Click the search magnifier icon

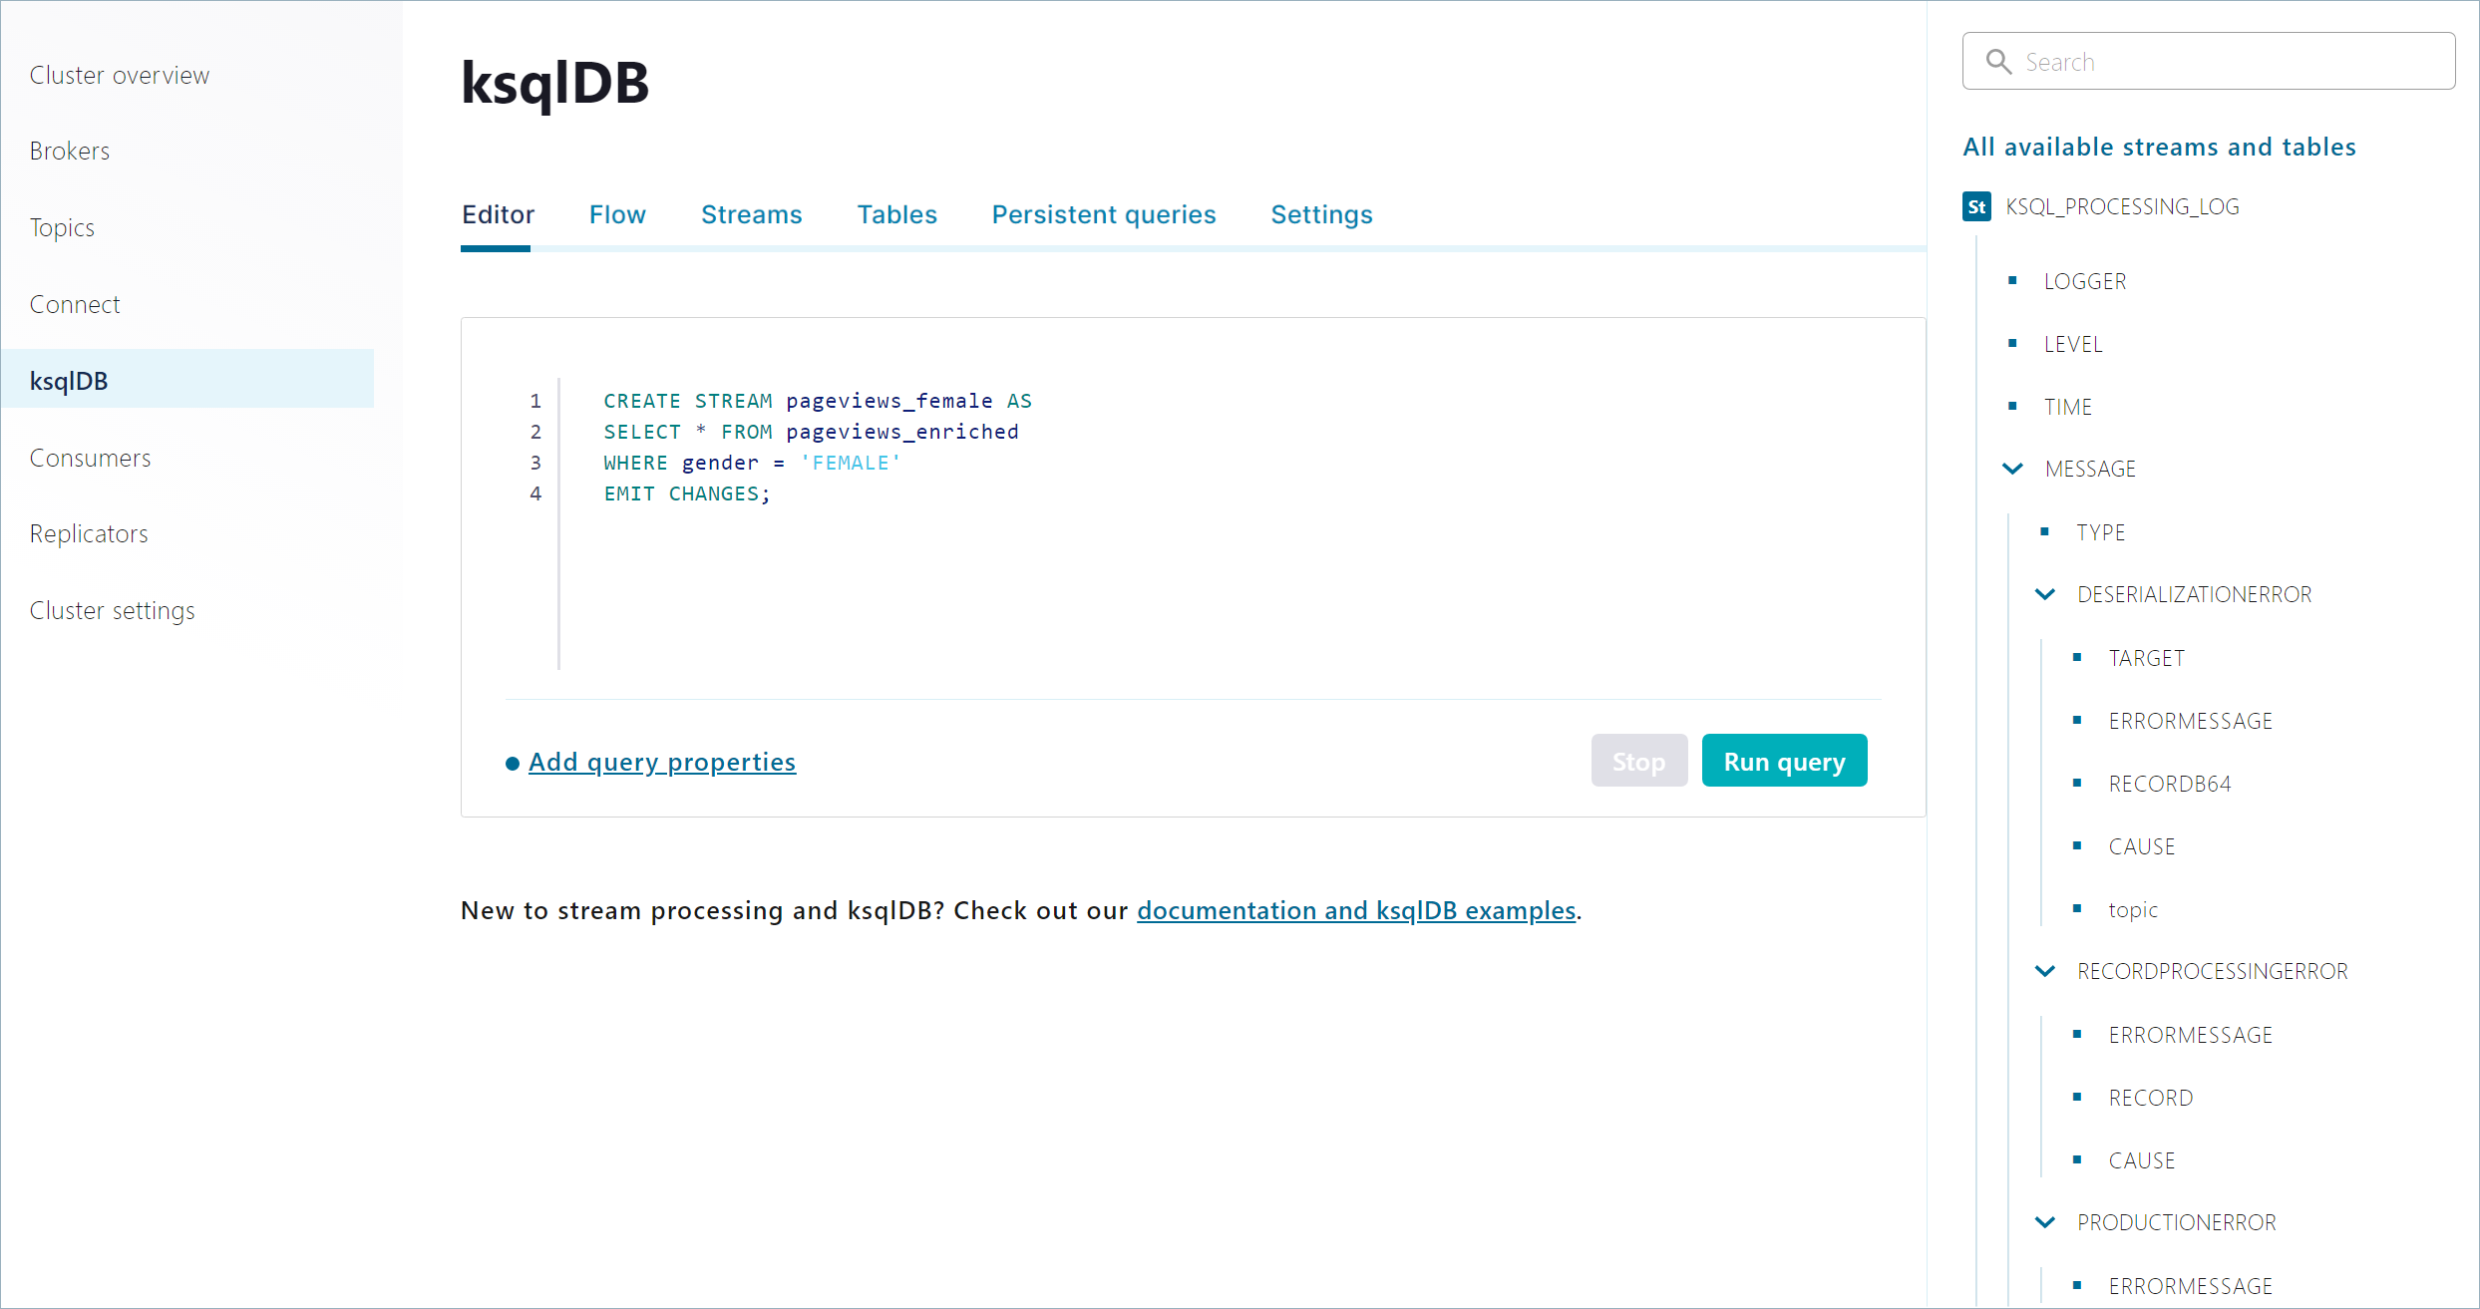[1998, 62]
